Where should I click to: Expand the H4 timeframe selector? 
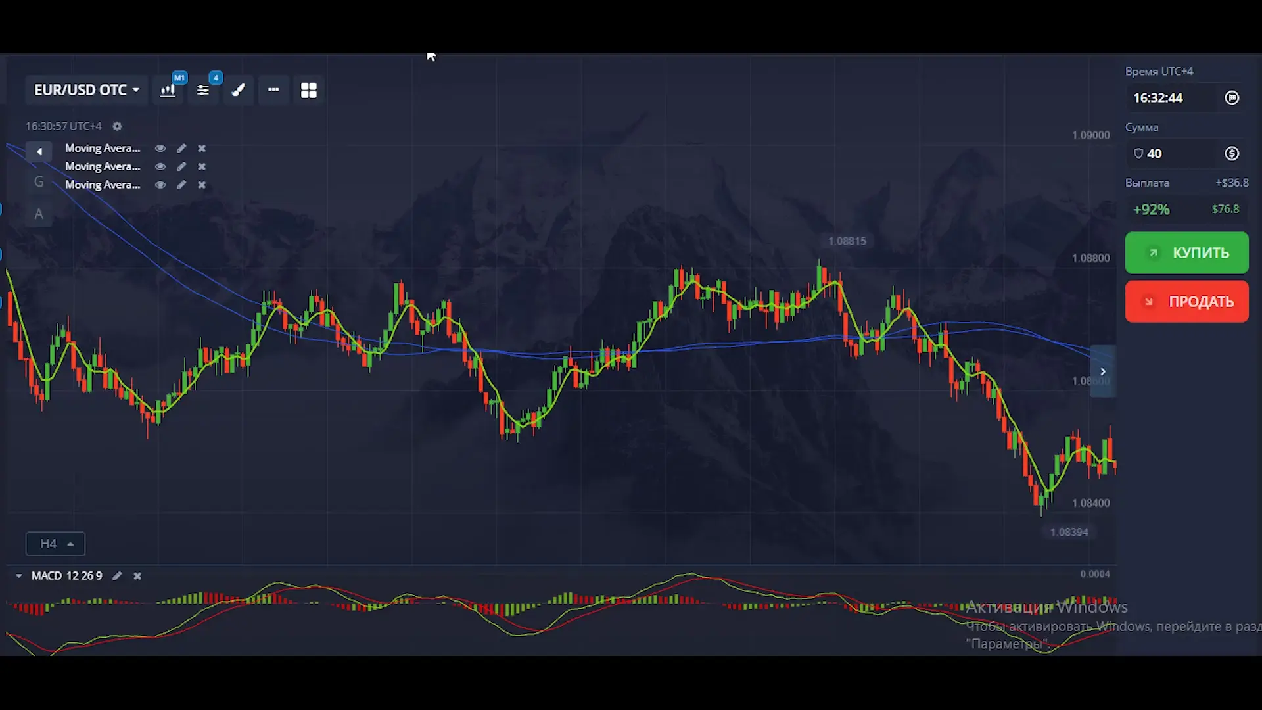pos(55,544)
